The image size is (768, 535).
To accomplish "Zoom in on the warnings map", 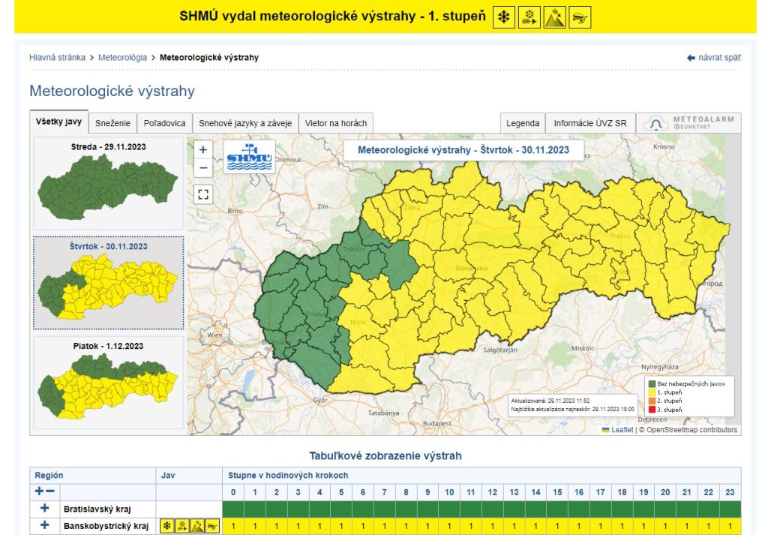I will point(203,149).
